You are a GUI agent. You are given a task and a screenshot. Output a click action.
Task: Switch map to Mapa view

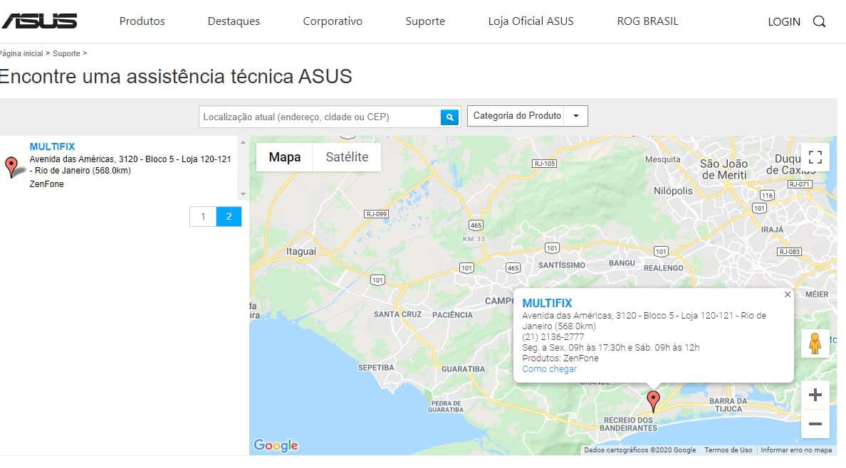(x=284, y=157)
